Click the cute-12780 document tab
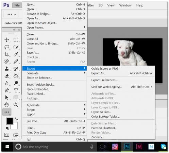Image resolution: width=169 pixels, height=153 pixels. tap(13, 23)
